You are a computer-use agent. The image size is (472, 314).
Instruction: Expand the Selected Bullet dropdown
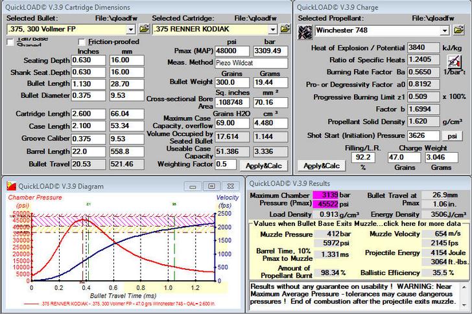click(x=132, y=30)
